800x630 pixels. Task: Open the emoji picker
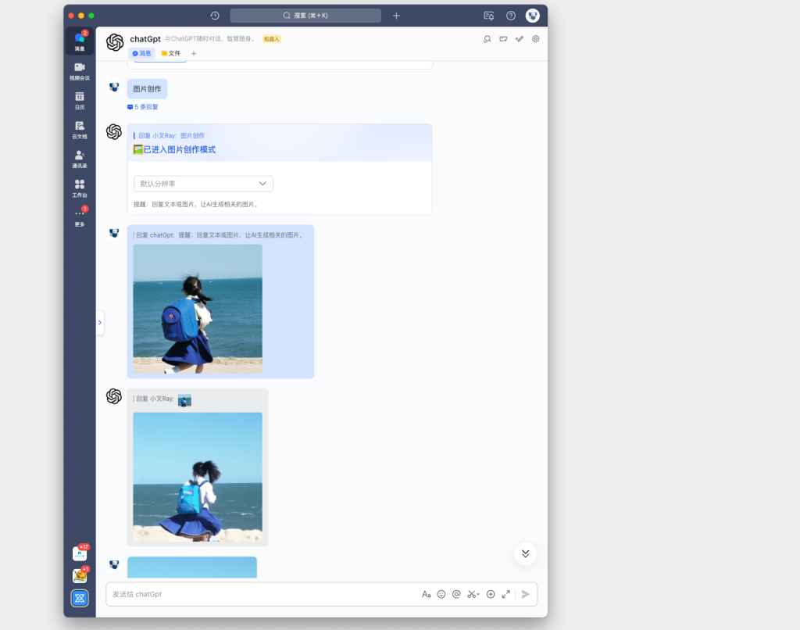(441, 594)
